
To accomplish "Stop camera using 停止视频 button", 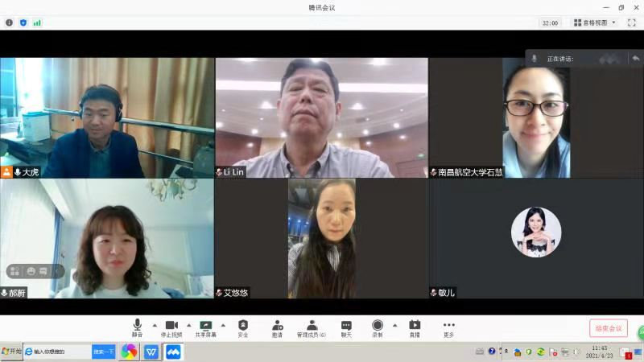I will (x=171, y=327).
